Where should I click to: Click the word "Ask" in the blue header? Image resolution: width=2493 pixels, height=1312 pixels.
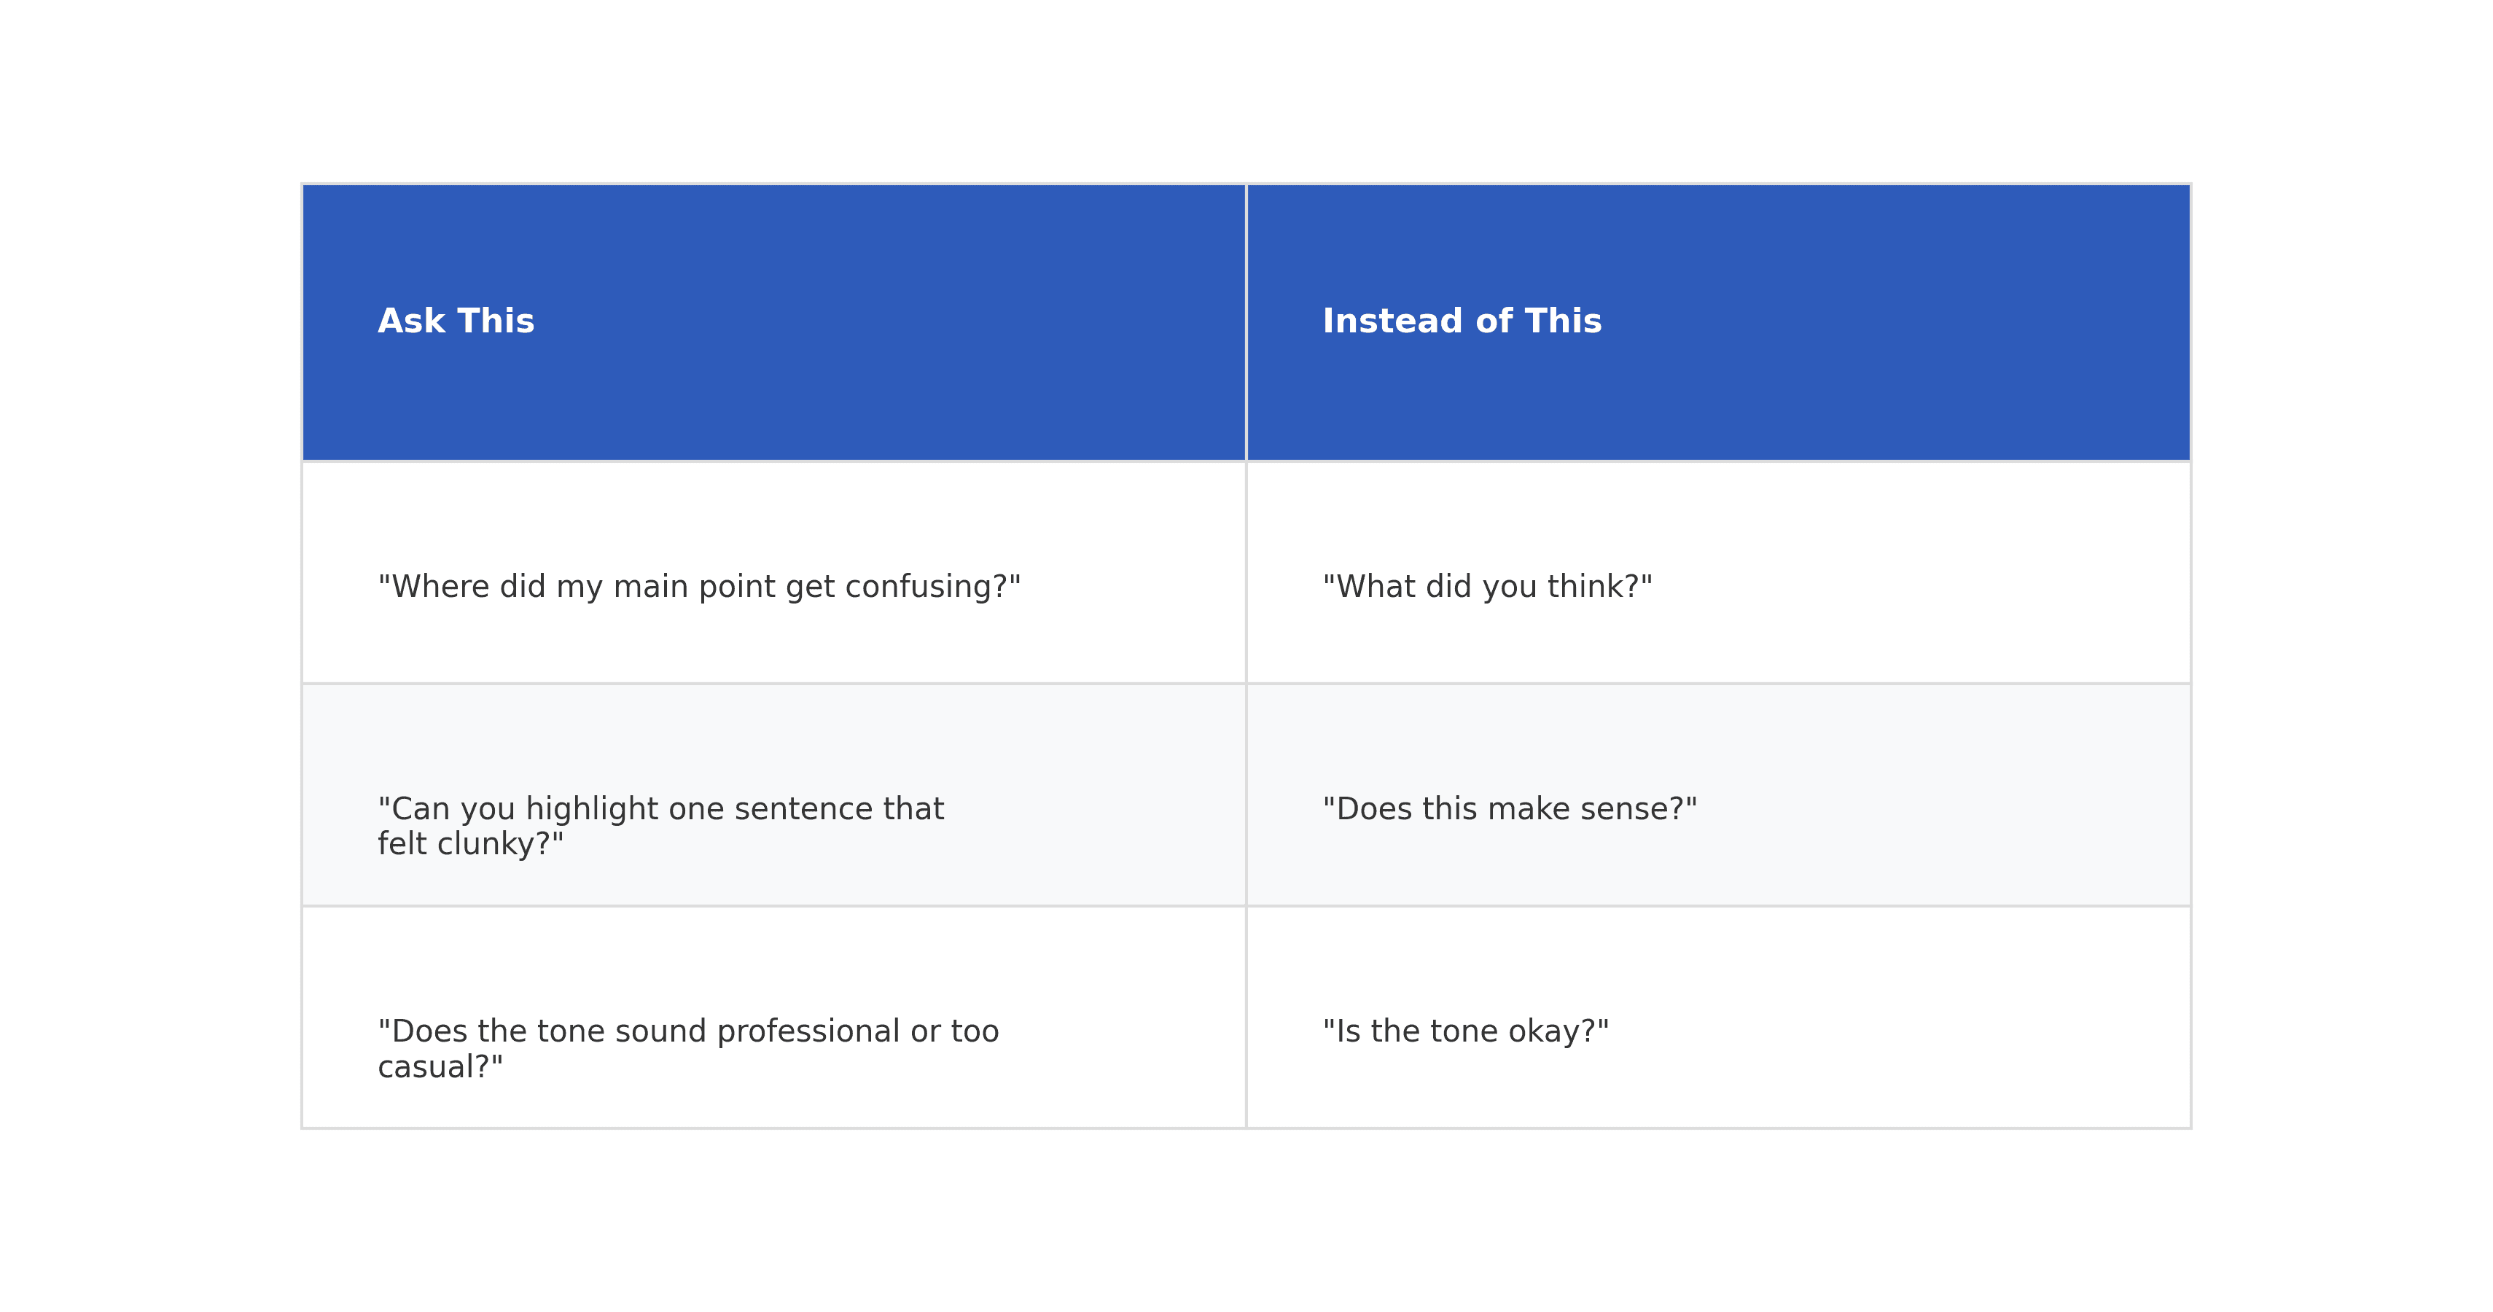[410, 321]
